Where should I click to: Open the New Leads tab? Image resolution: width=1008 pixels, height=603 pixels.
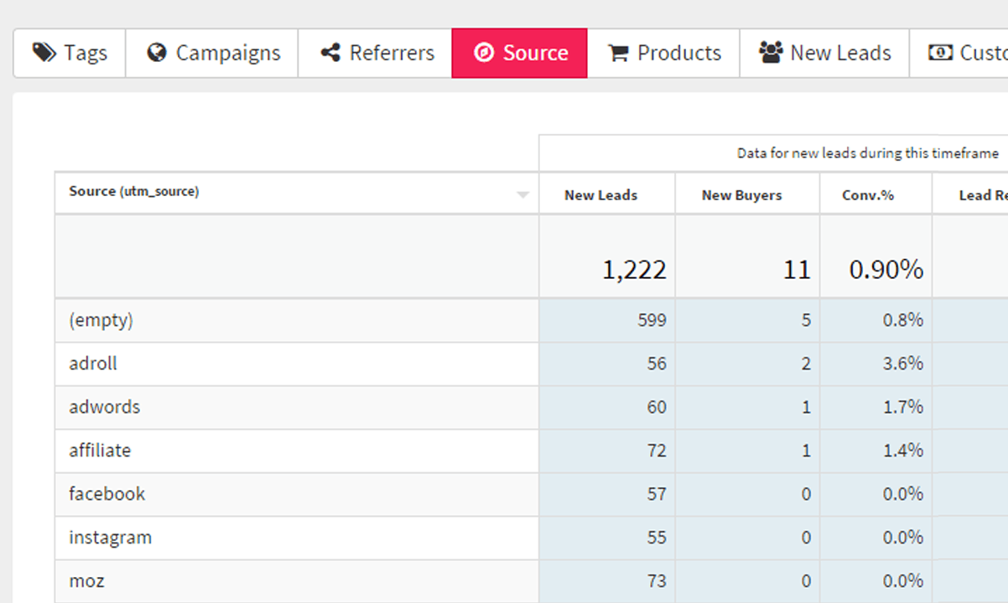(x=824, y=53)
